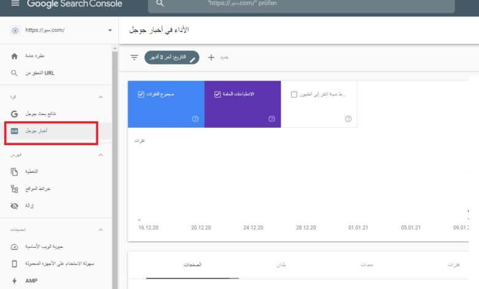
Task: Edit the last 3 months date filter chip
Action: (x=172, y=58)
